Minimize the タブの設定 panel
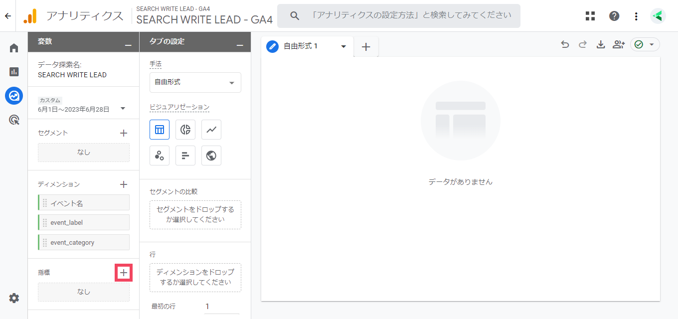The width and height of the screenshot is (678, 319). pos(240,45)
